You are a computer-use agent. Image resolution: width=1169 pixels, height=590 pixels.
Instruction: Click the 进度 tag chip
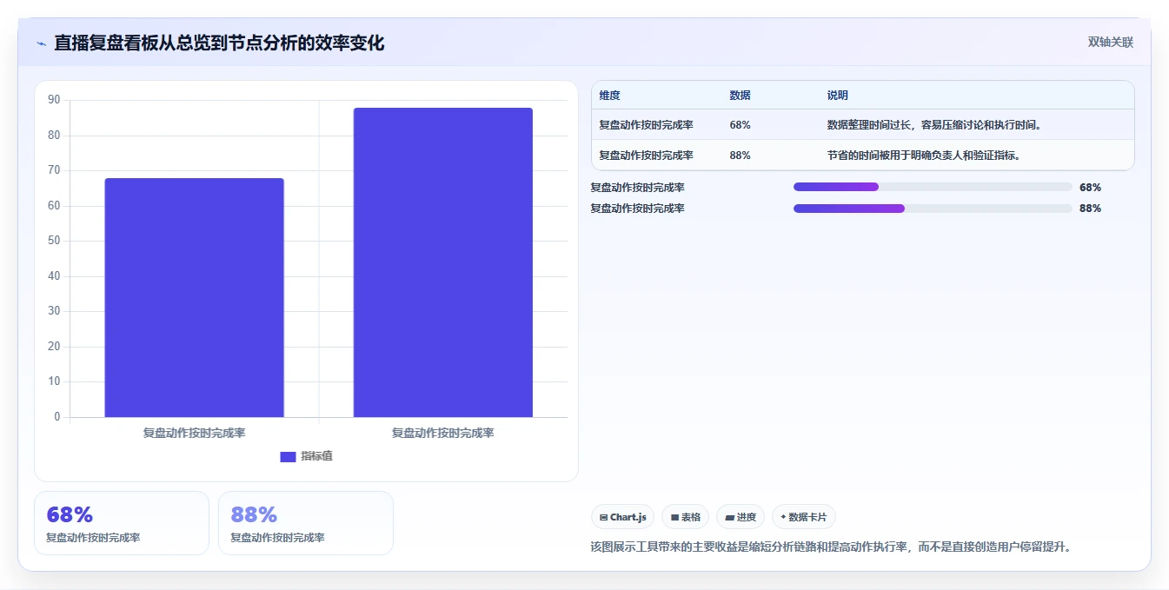point(741,517)
